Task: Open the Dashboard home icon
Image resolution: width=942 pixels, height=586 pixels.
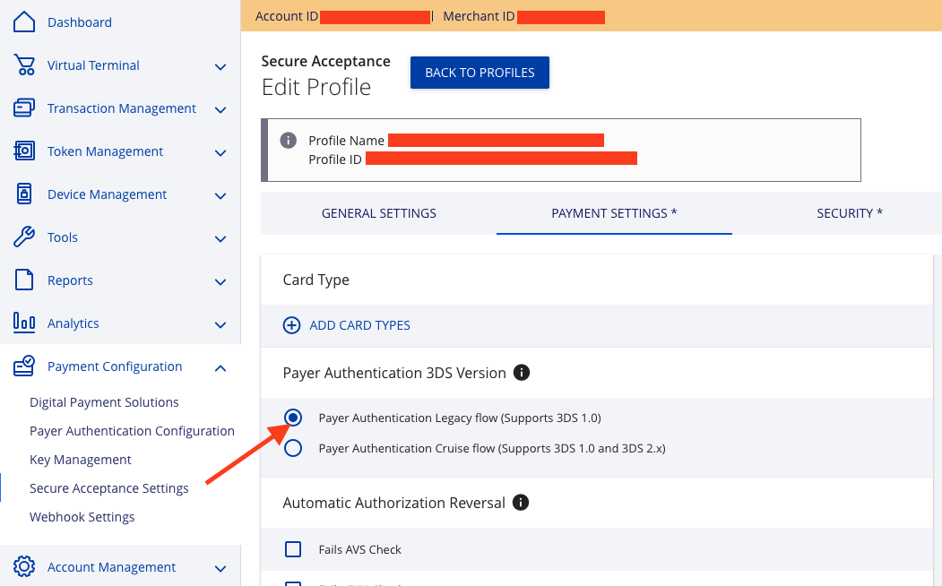Action: pyautogui.click(x=24, y=22)
